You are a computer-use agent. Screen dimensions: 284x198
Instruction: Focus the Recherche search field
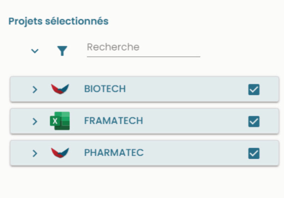tap(143, 49)
